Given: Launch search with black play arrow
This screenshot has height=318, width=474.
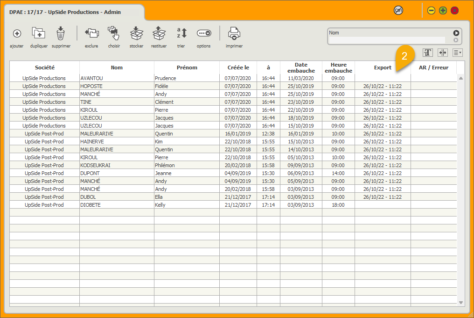Looking at the screenshot, I should pyautogui.click(x=456, y=33).
